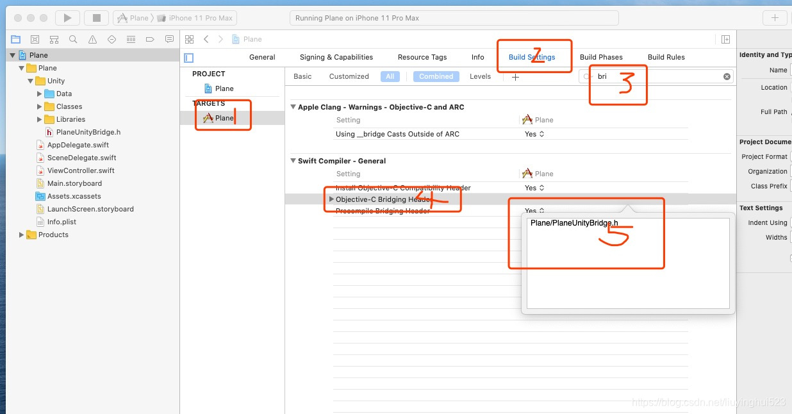Go back with the left chevron

206,39
